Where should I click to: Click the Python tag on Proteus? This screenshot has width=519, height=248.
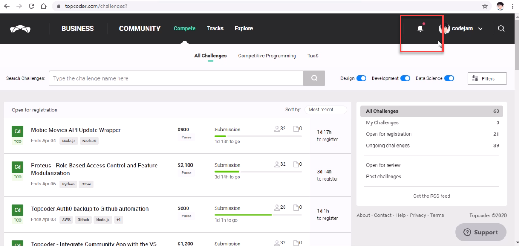click(x=68, y=184)
